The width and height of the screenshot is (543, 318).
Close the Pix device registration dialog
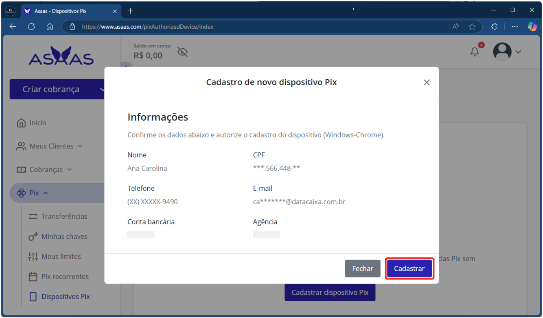[427, 82]
